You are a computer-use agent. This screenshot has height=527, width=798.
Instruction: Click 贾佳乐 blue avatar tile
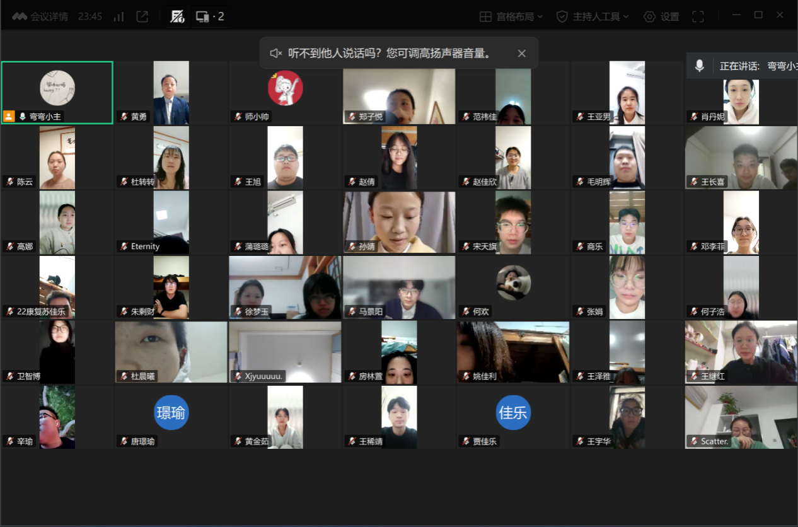(x=513, y=413)
